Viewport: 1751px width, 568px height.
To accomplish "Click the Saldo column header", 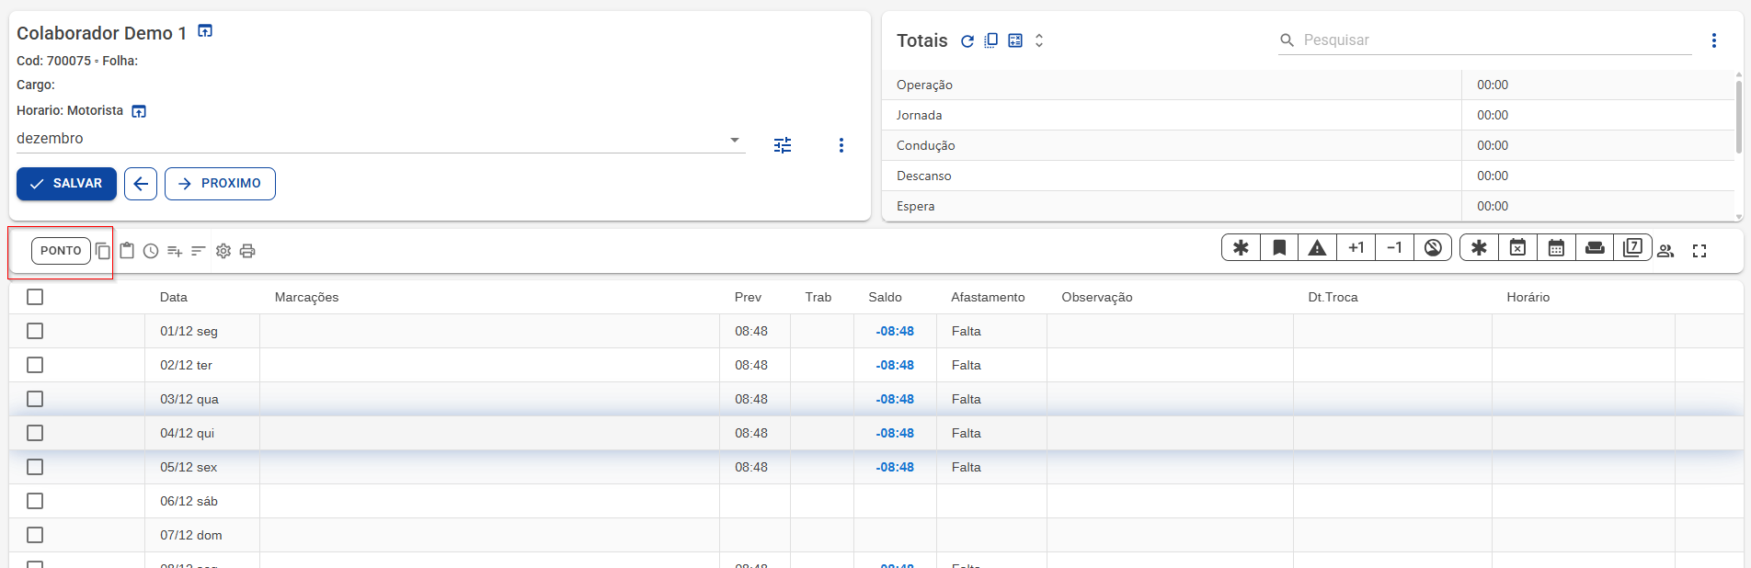I will (x=885, y=297).
